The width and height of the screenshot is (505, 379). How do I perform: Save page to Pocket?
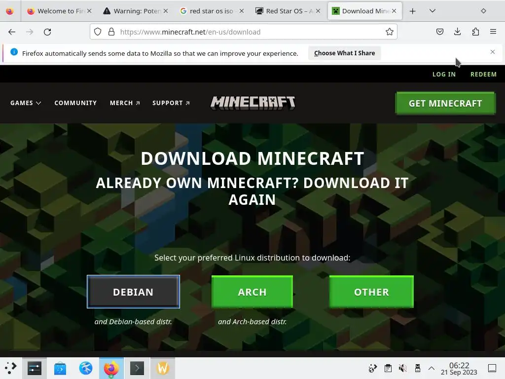click(x=439, y=32)
